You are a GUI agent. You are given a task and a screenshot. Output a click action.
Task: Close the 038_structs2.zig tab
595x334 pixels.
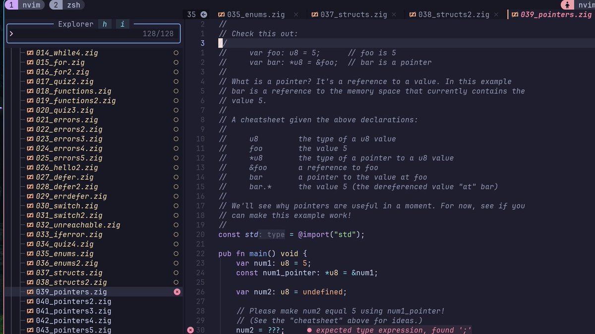[x=496, y=14]
